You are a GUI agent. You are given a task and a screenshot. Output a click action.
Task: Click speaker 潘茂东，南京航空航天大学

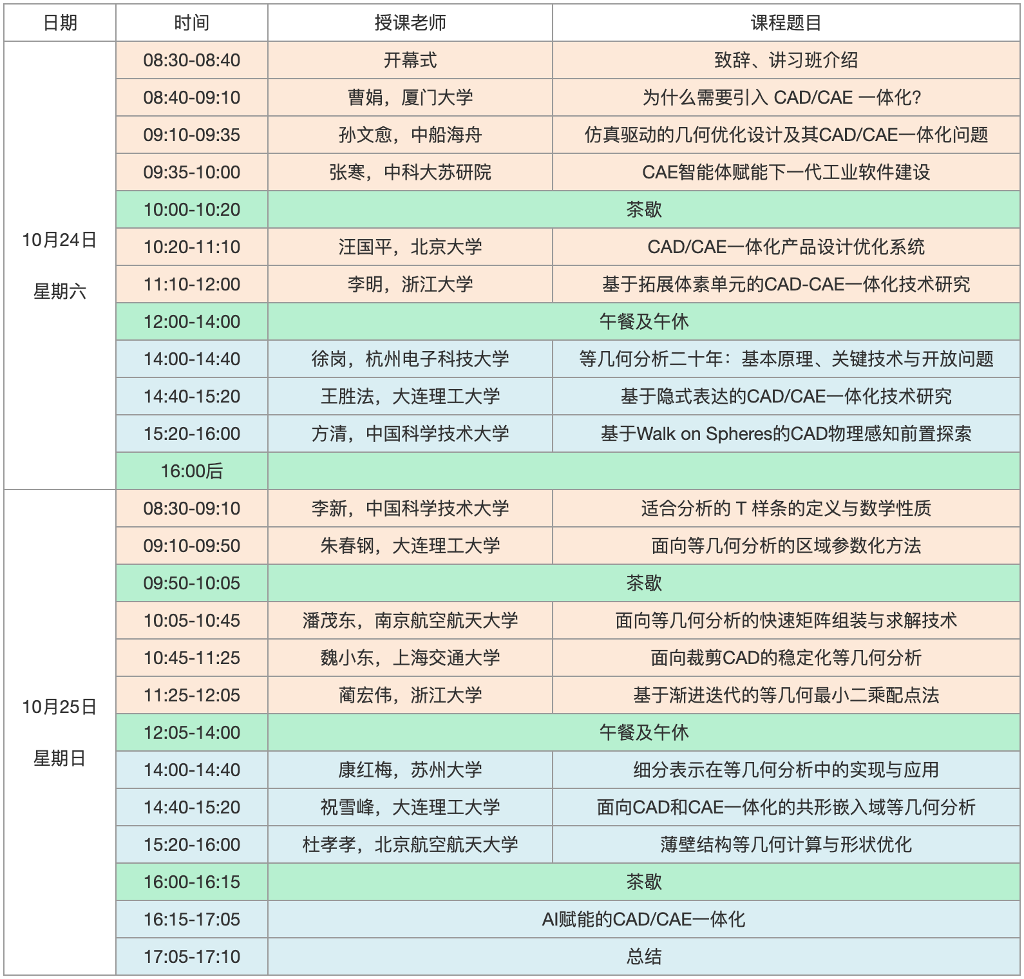coord(410,620)
